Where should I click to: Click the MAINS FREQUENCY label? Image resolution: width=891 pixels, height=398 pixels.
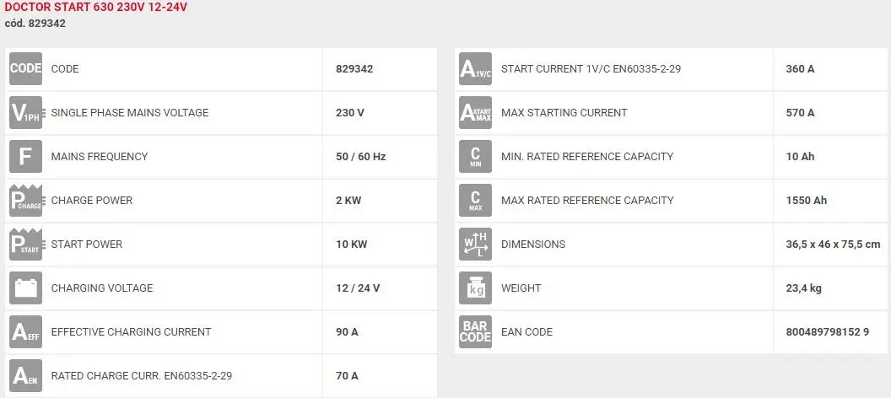tap(100, 156)
